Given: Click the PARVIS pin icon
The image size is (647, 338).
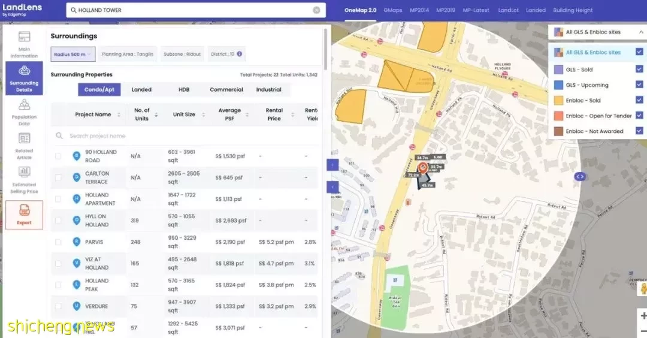Looking at the screenshot, I should pos(76,242).
